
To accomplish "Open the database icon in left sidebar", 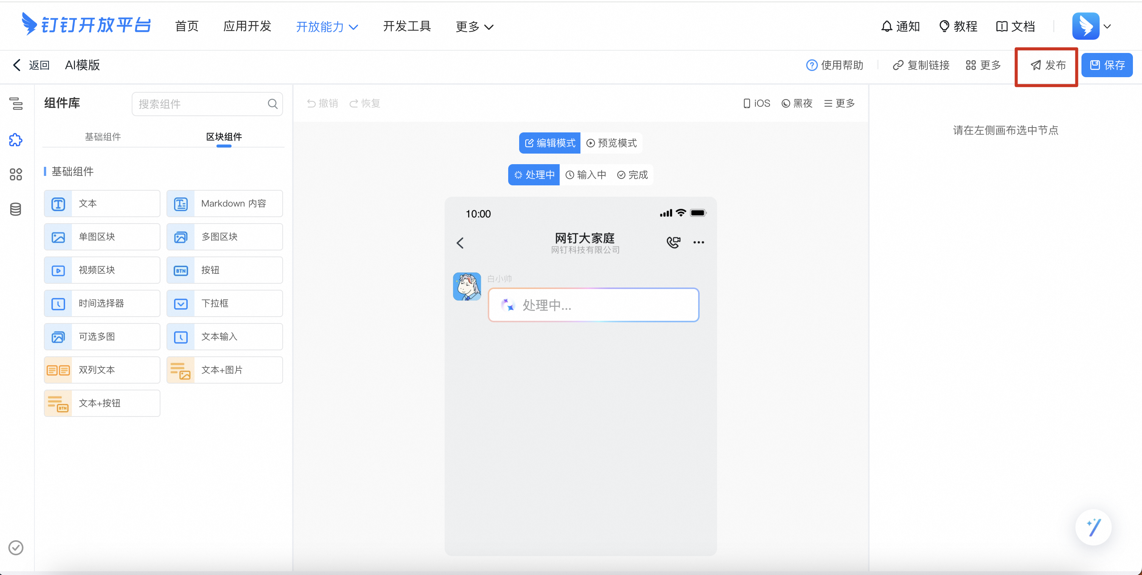I will pyautogui.click(x=16, y=209).
